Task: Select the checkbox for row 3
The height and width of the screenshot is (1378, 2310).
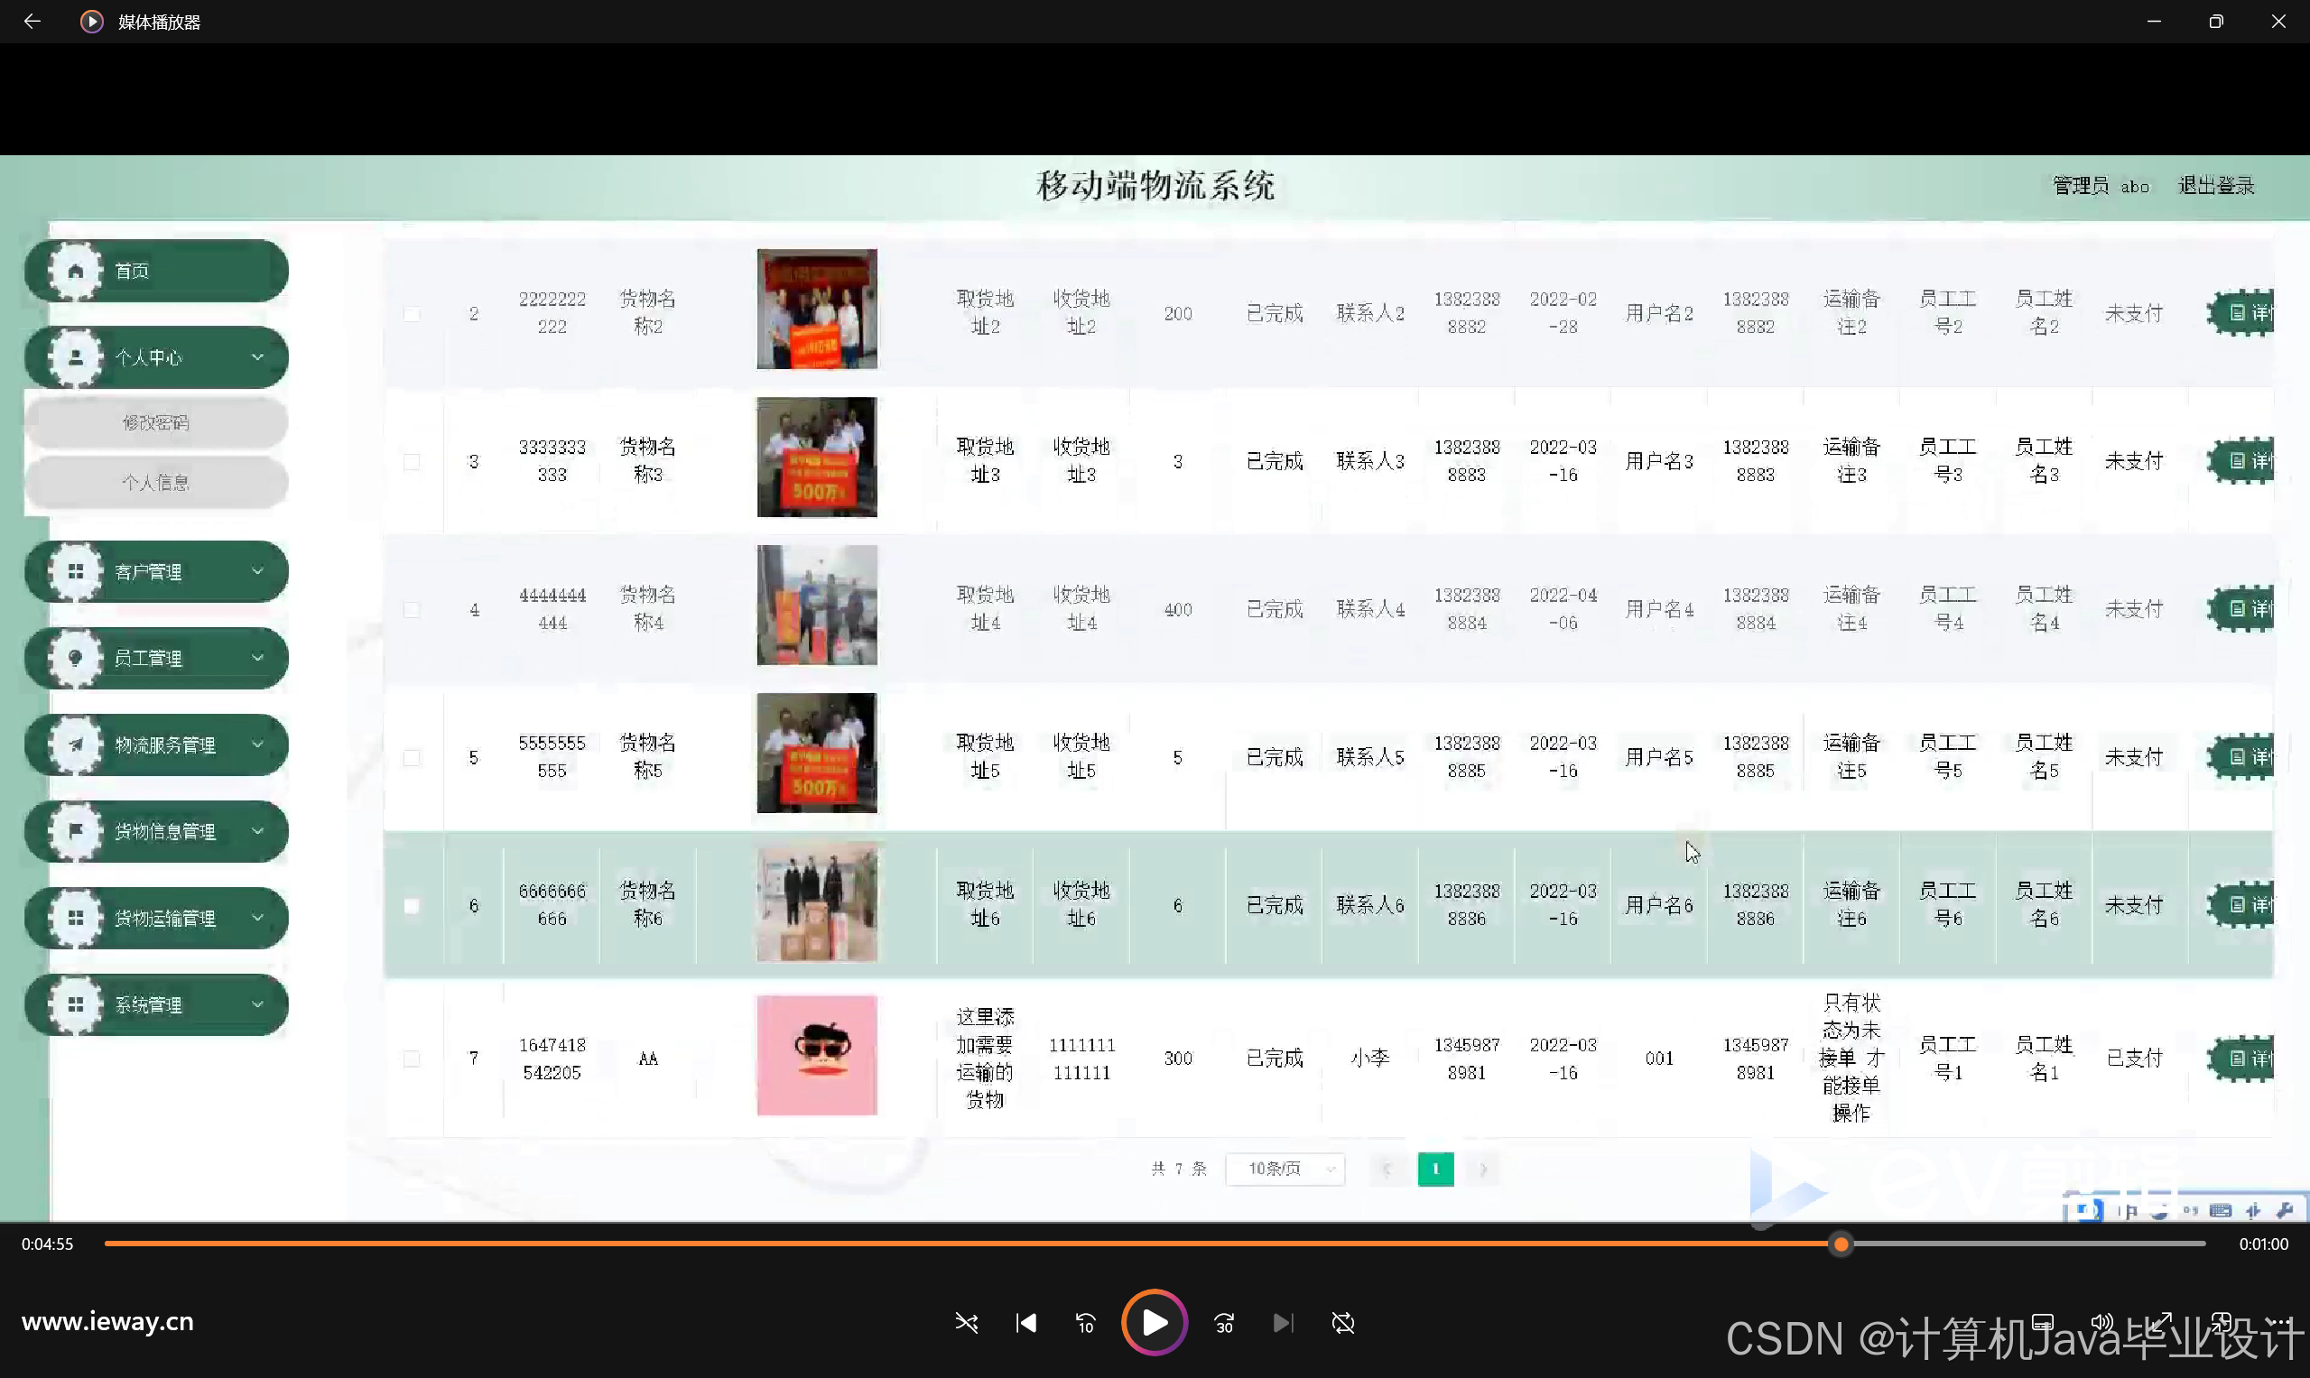Action: click(x=412, y=461)
